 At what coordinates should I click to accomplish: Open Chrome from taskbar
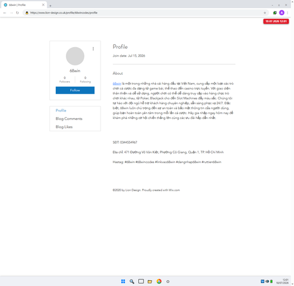159,281
